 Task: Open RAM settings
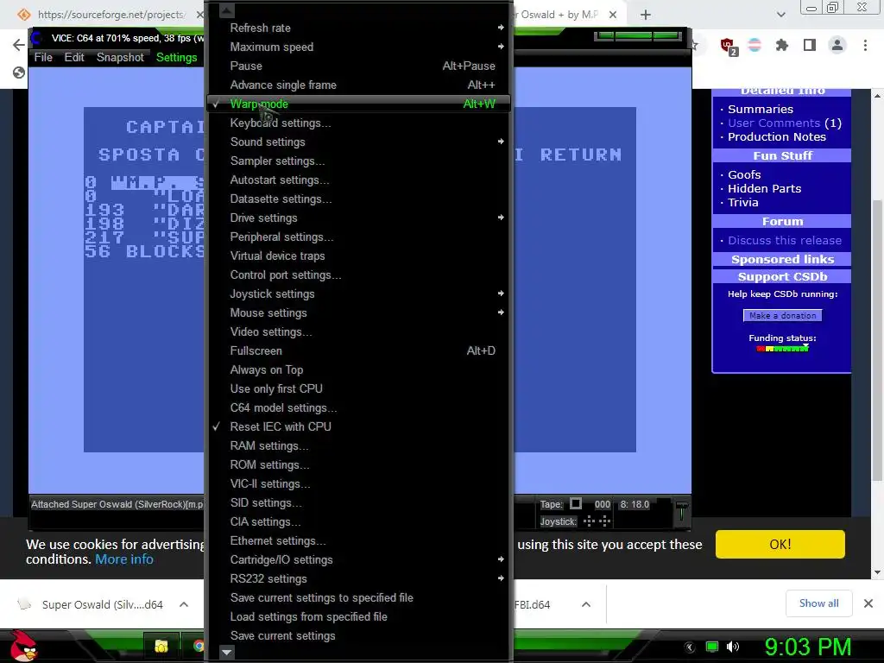tap(358, 446)
